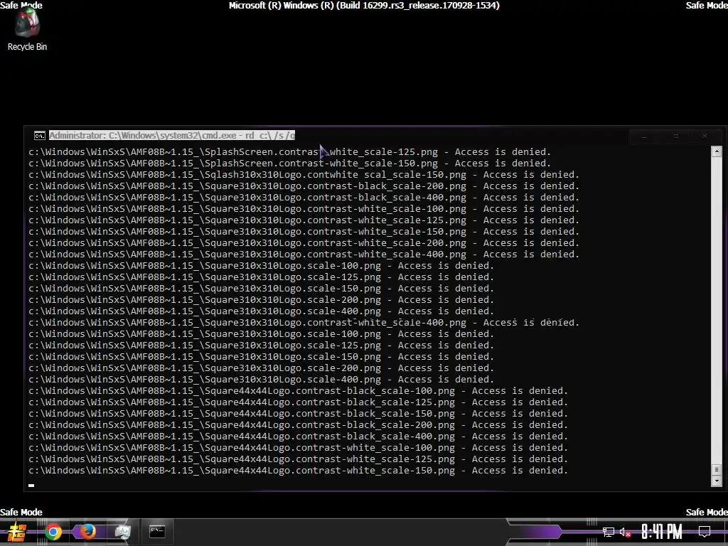Screen dimensions: 728x546
Task: Open the Action Center notification icon
Action: coord(705,532)
